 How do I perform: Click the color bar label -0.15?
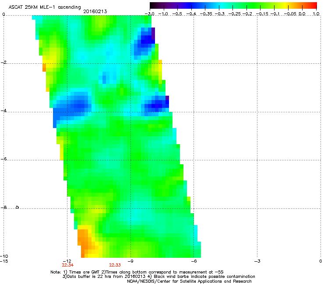(x=262, y=14)
